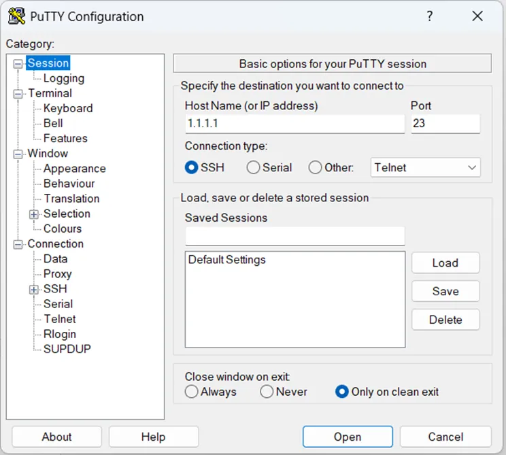Focus the Saved Sessions name field
506x455 pixels.
tap(295, 236)
